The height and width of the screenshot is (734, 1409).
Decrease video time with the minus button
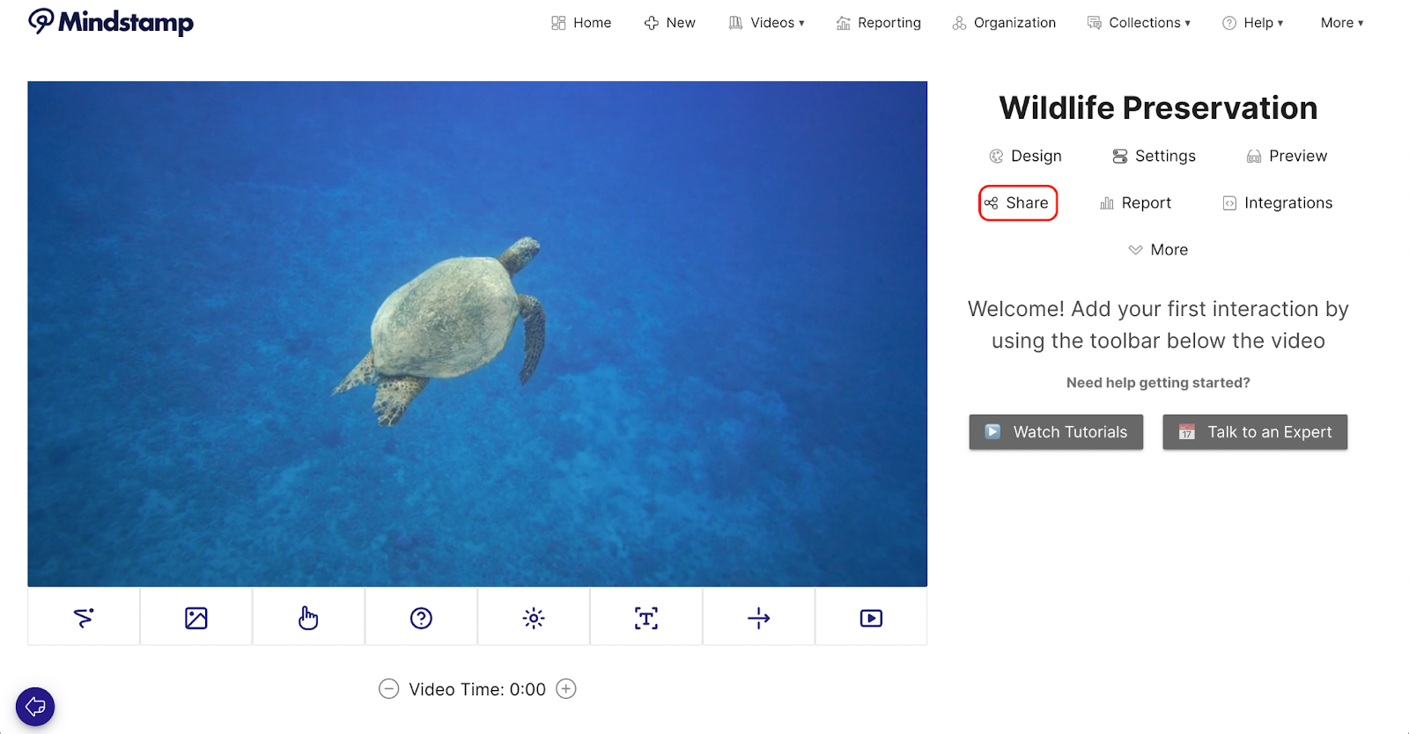coord(388,689)
